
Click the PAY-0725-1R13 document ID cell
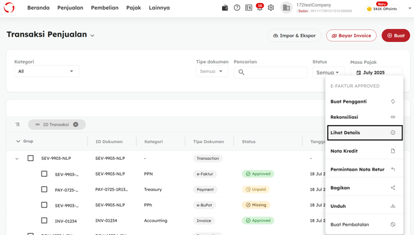tap(111, 189)
